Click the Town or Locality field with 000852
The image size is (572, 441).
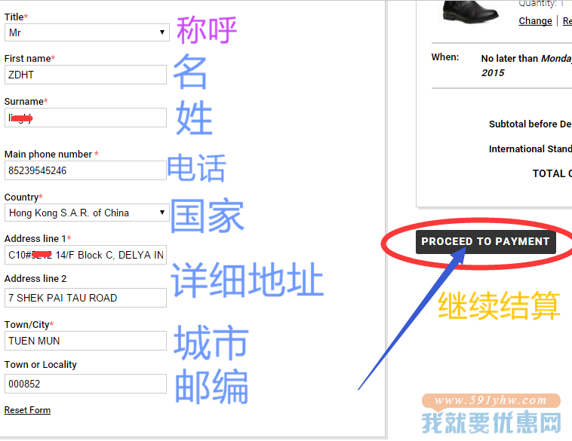coord(85,384)
